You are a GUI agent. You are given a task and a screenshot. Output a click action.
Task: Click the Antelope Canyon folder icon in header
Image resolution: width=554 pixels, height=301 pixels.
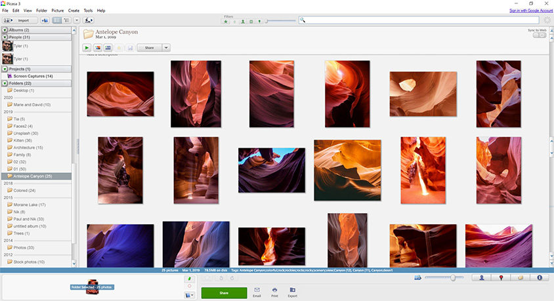click(x=88, y=34)
